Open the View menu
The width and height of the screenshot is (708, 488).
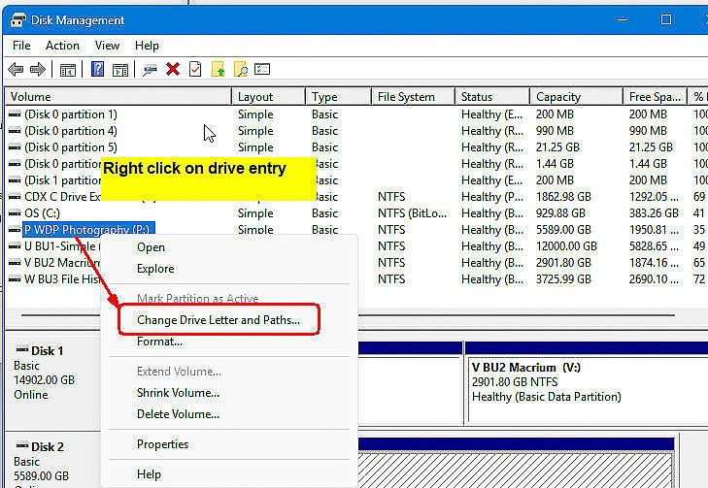pos(107,46)
